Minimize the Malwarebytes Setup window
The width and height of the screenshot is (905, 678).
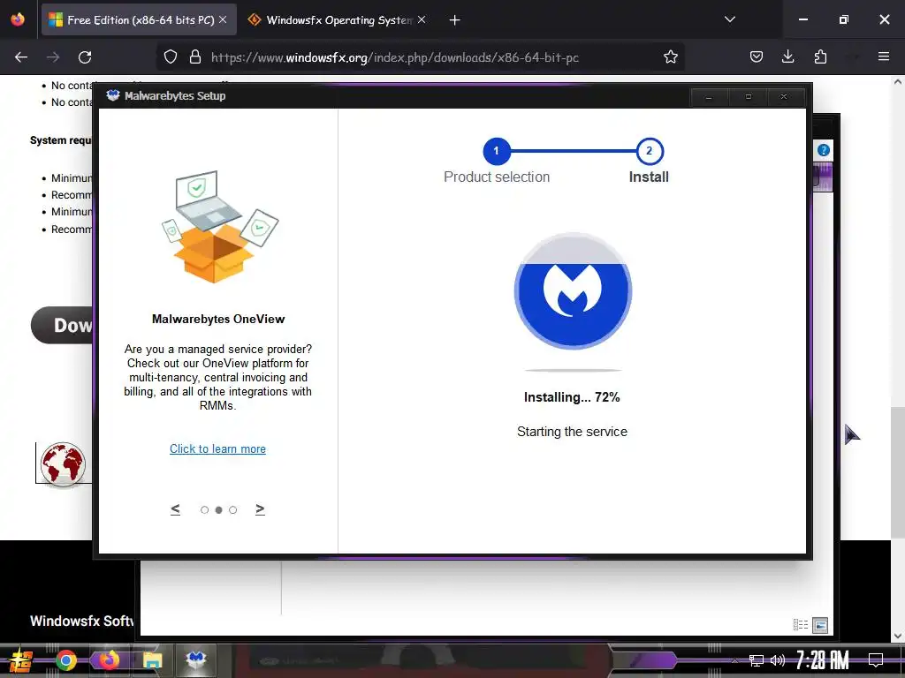pos(709,97)
